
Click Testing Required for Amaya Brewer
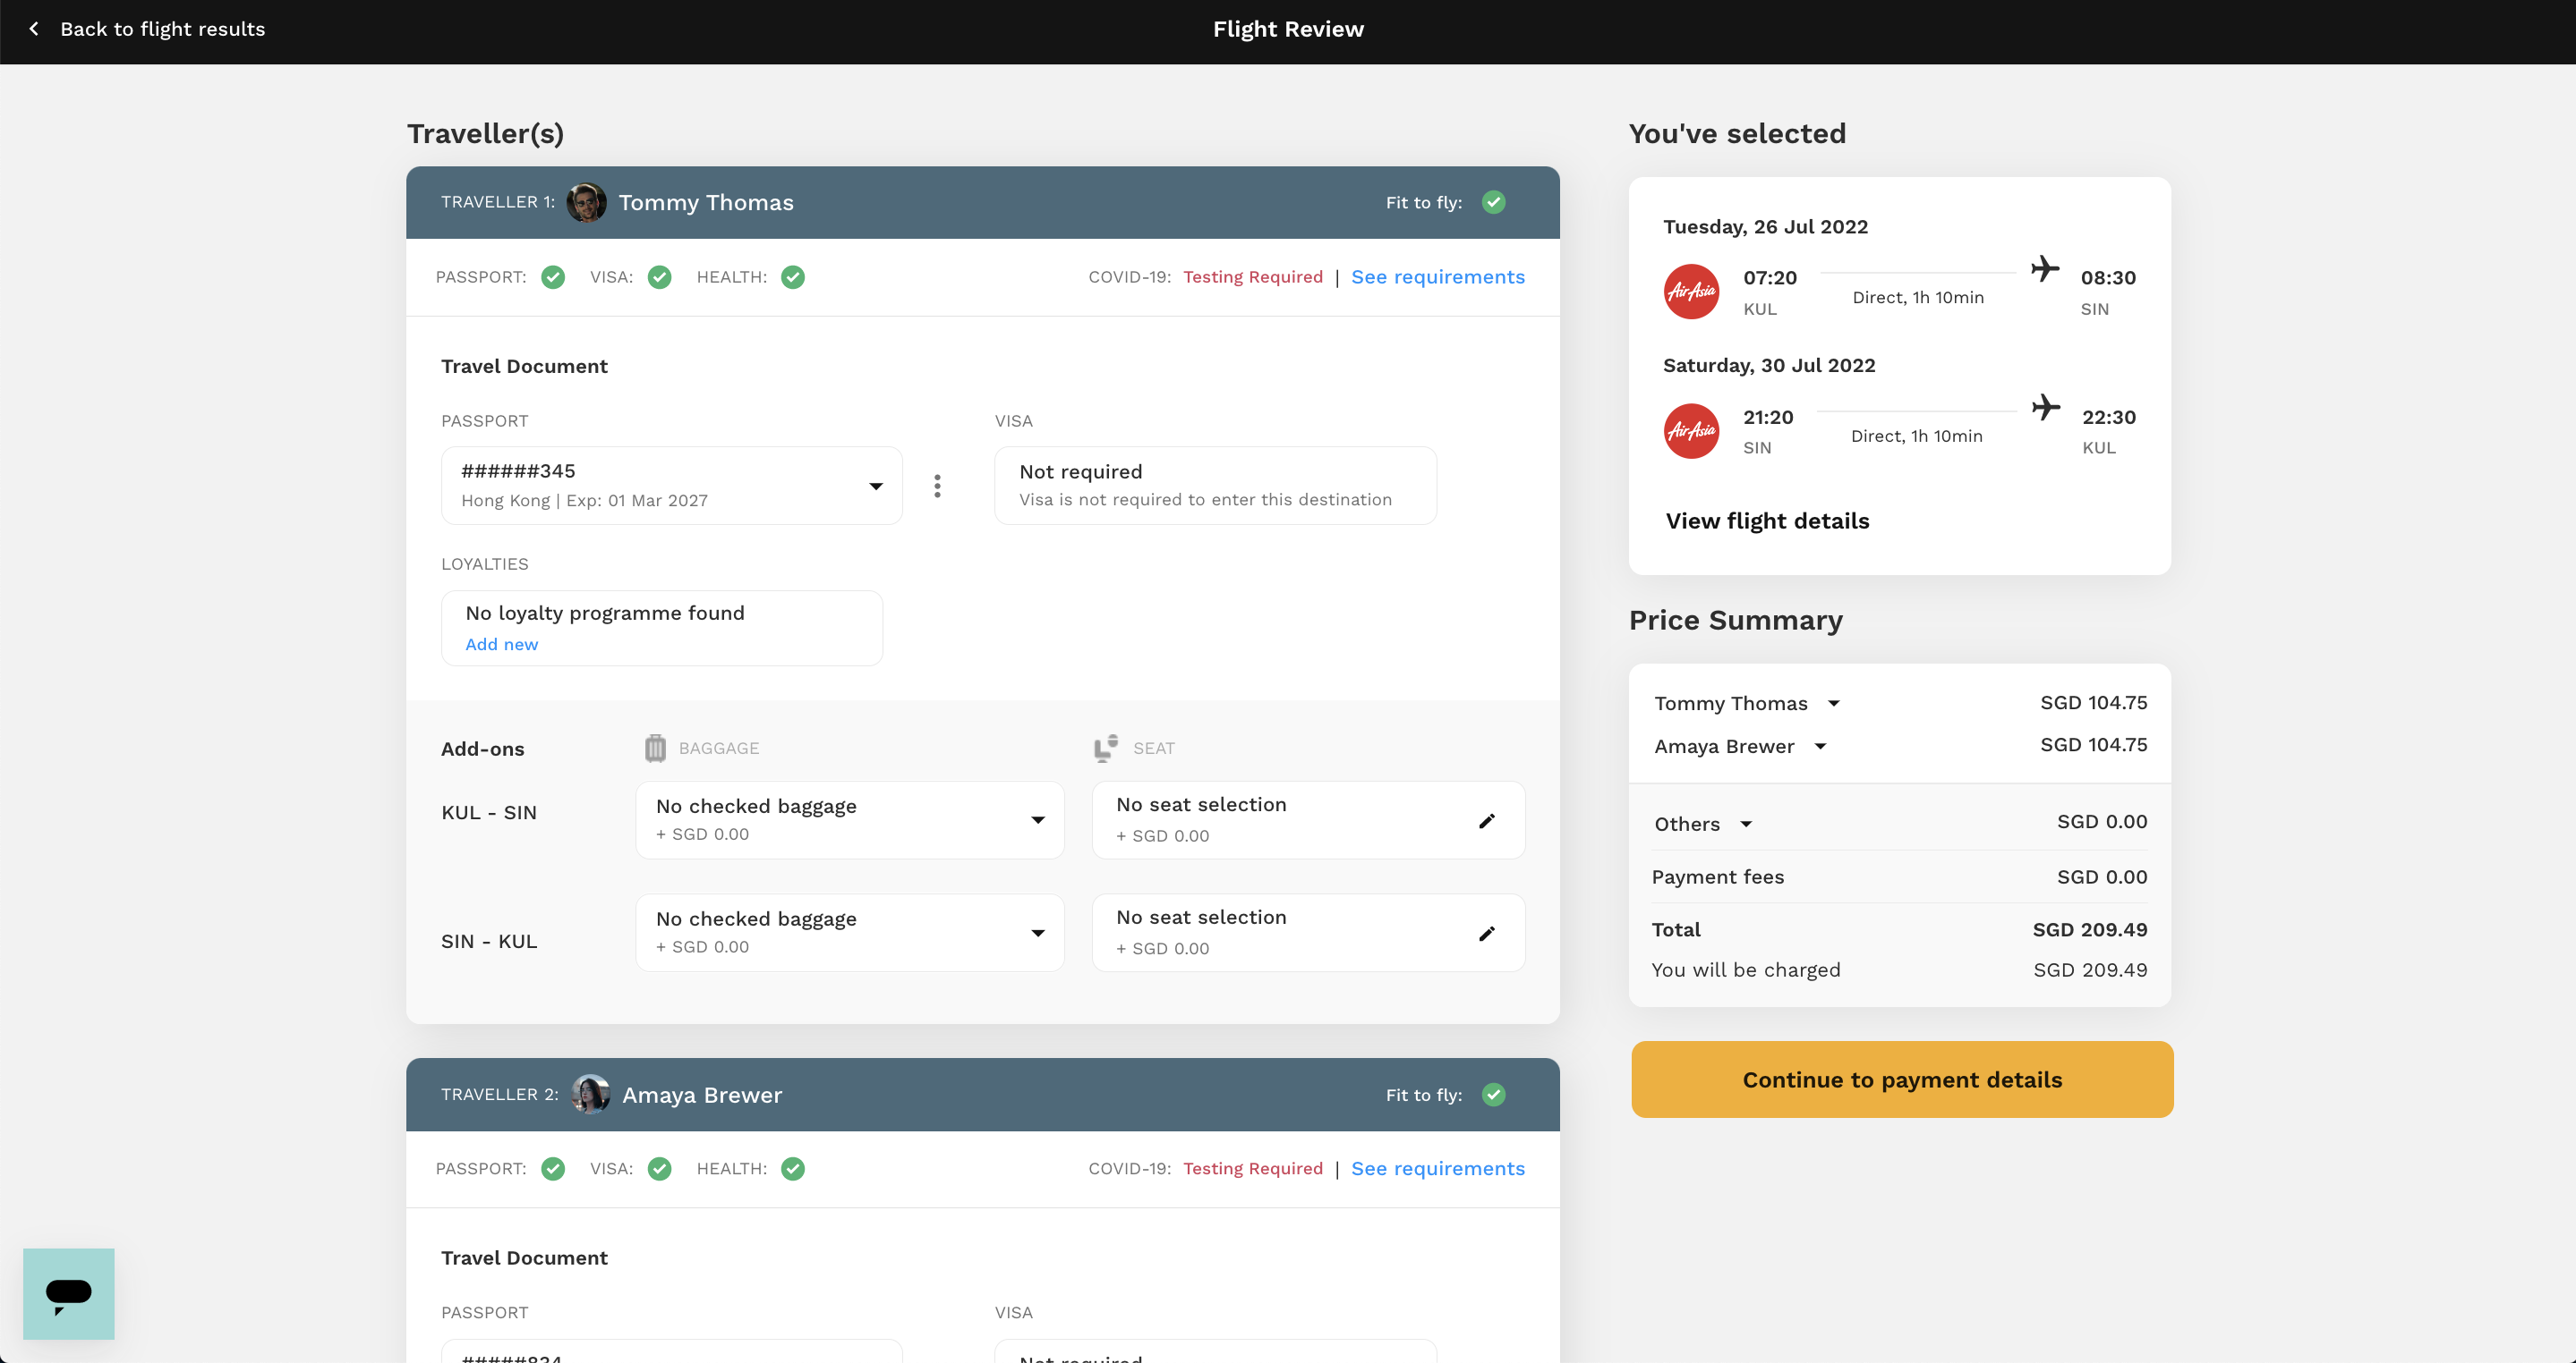(x=1253, y=1169)
